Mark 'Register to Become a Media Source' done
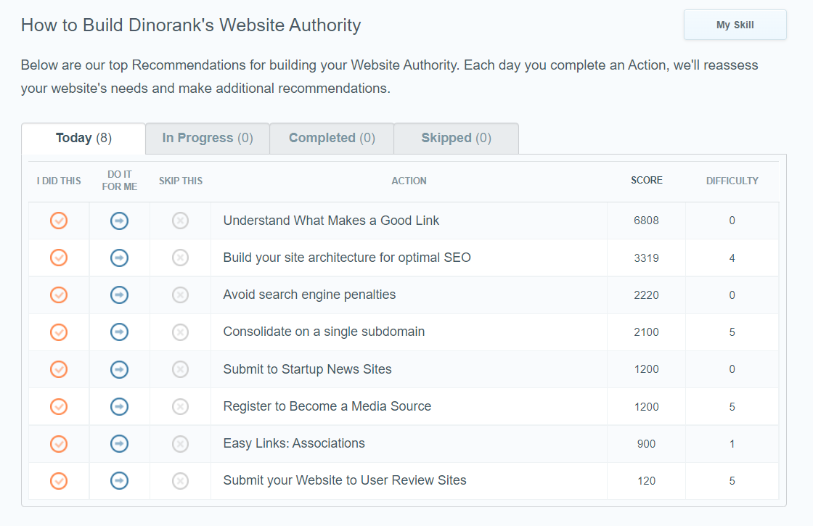The image size is (813, 526). point(59,406)
